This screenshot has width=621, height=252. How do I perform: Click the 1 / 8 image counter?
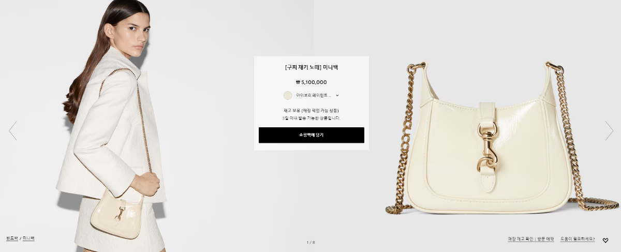[x=310, y=242]
